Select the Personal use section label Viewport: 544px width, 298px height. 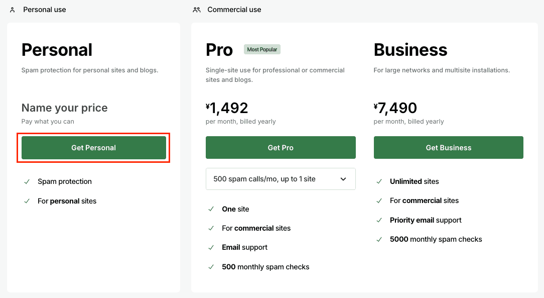pyautogui.click(x=44, y=10)
